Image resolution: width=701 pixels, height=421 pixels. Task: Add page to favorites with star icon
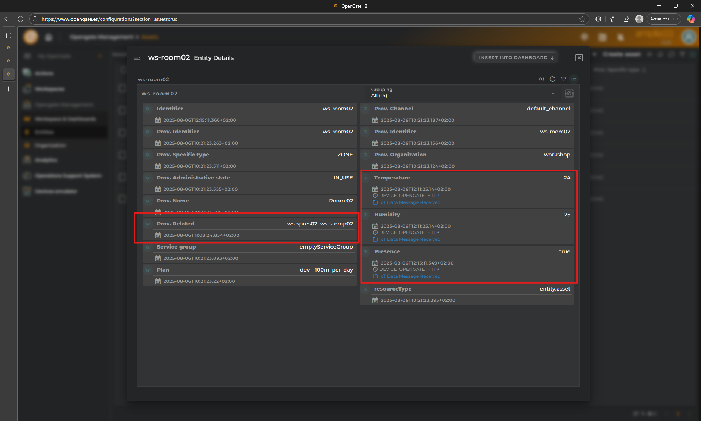click(582, 19)
